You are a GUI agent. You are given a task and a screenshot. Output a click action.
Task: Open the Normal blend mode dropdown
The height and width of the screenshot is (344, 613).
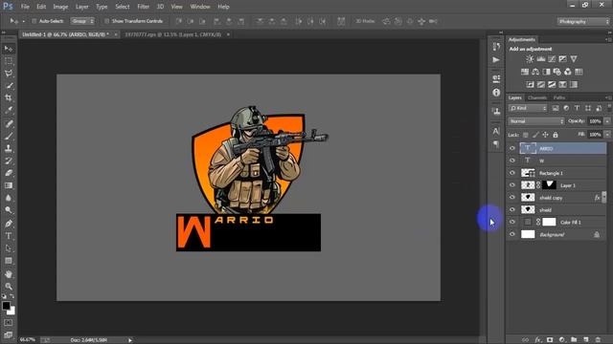pos(536,121)
